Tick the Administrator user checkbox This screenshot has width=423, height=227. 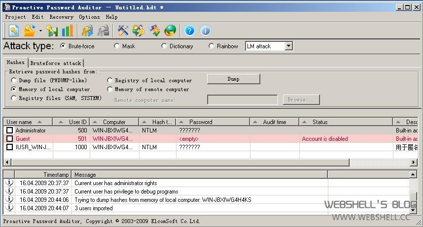[9, 130]
